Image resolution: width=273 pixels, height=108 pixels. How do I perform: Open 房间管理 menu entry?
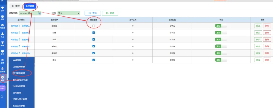pos(17,93)
